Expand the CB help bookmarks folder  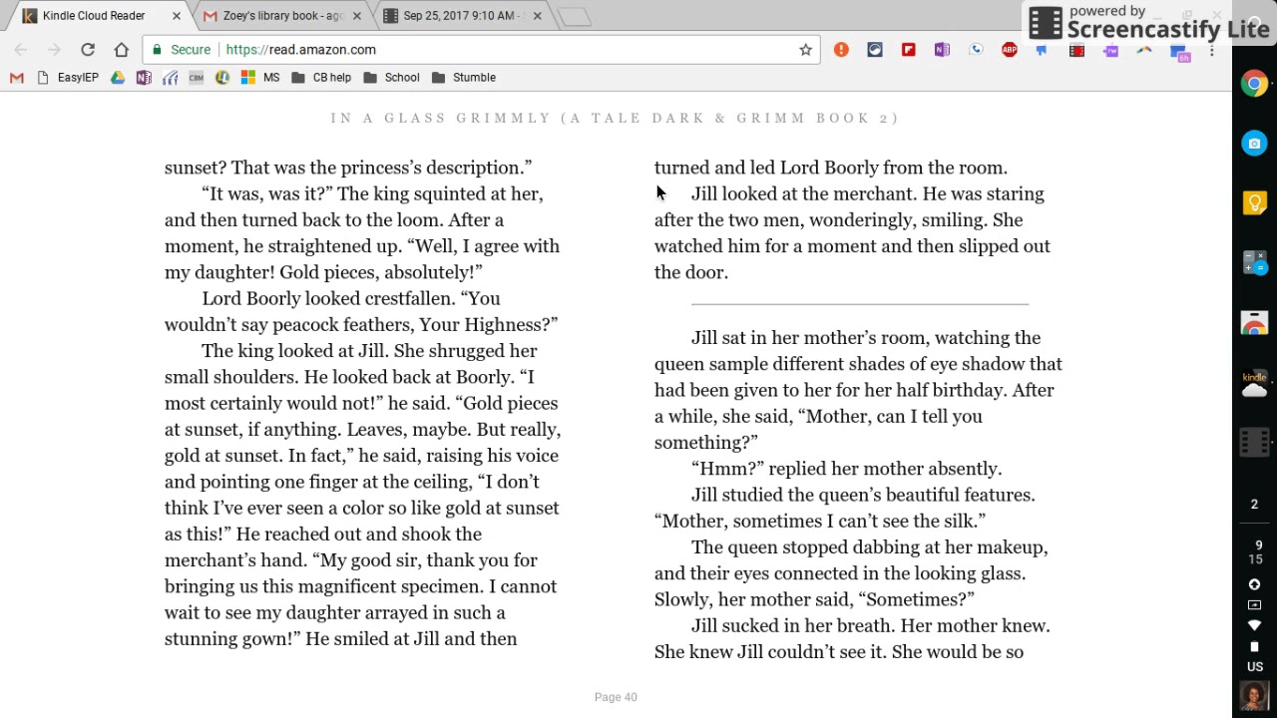pyautogui.click(x=322, y=77)
